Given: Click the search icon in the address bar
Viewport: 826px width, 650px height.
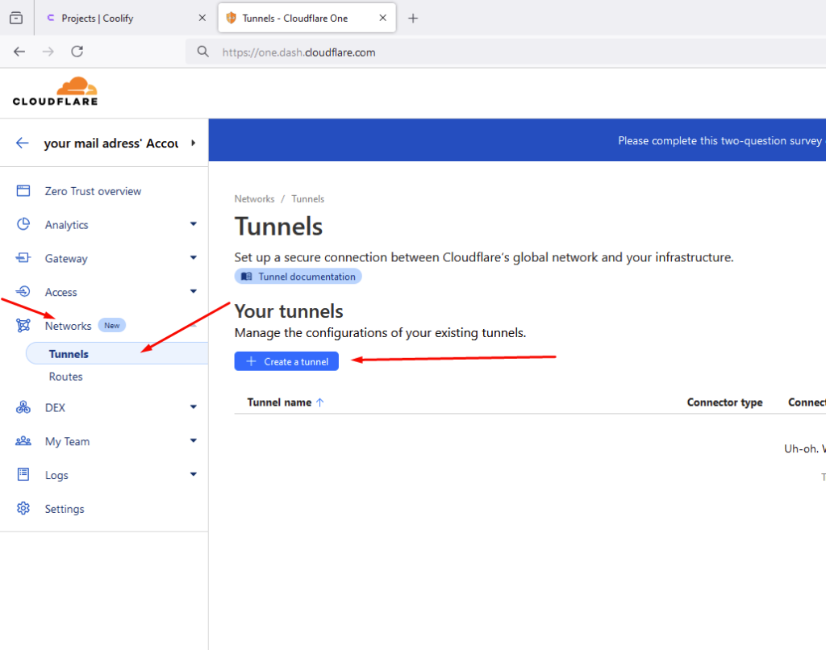Looking at the screenshot, I should pos(202,52).
